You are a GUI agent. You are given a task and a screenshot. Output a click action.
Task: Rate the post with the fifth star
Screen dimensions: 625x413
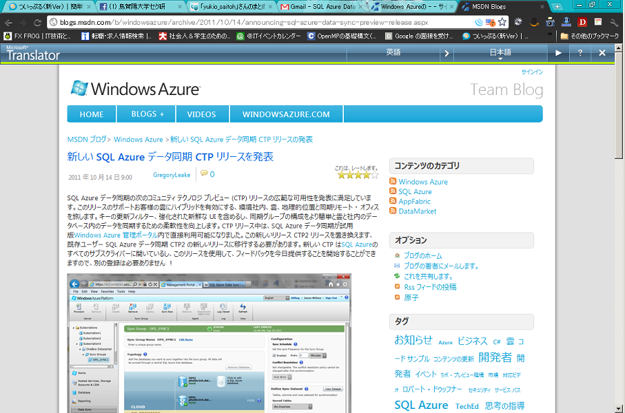[x=374, y=176]
